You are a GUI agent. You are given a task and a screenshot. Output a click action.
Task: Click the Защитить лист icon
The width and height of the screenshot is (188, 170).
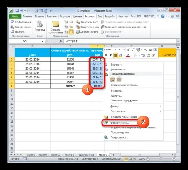pos(78,22)
